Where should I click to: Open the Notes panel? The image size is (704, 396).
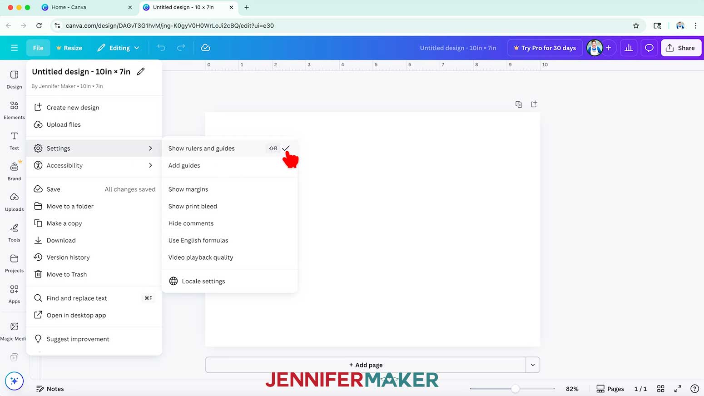[x=50, y=389]
